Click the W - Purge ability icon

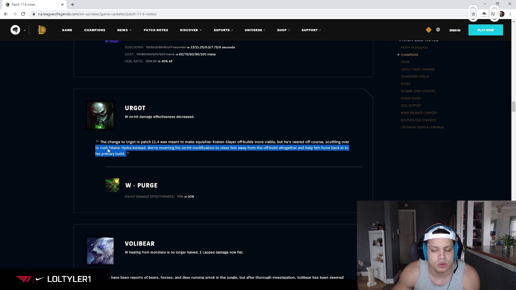point(112,185)
